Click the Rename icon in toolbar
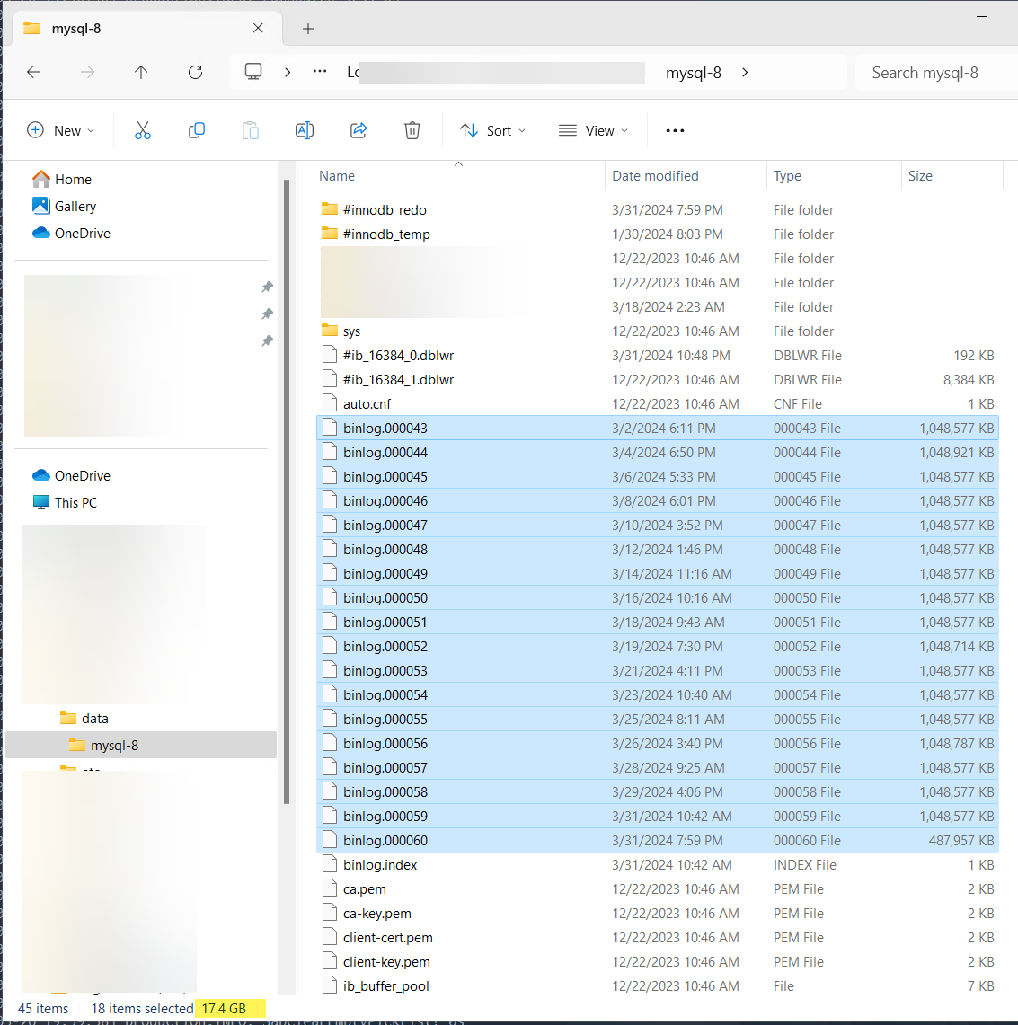1018x1025 pixels. point(305,130)
